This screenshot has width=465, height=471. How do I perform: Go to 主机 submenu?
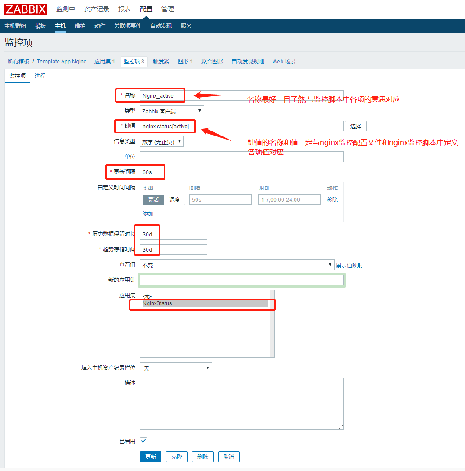(x=60, y=26)
